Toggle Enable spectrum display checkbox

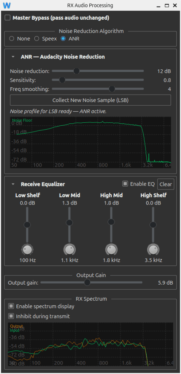[x=11, y=306]
